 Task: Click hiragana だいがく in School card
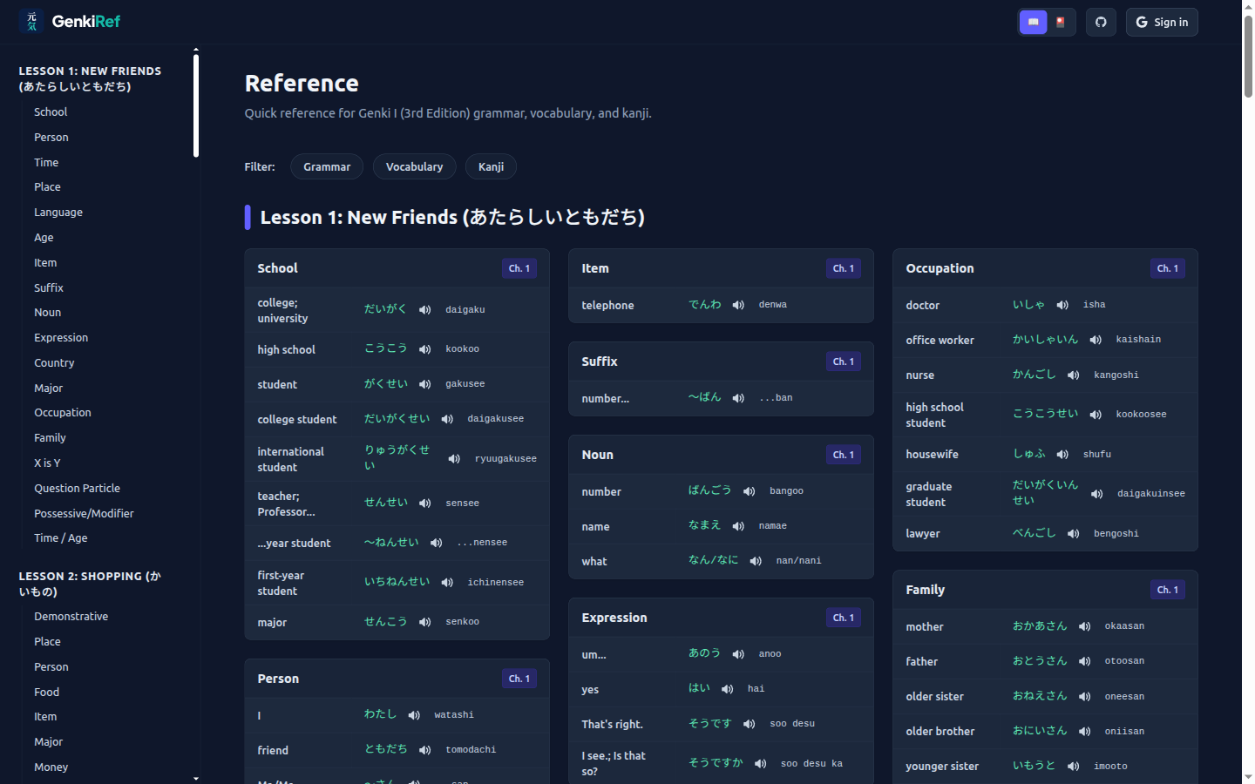tap(385, 309)
